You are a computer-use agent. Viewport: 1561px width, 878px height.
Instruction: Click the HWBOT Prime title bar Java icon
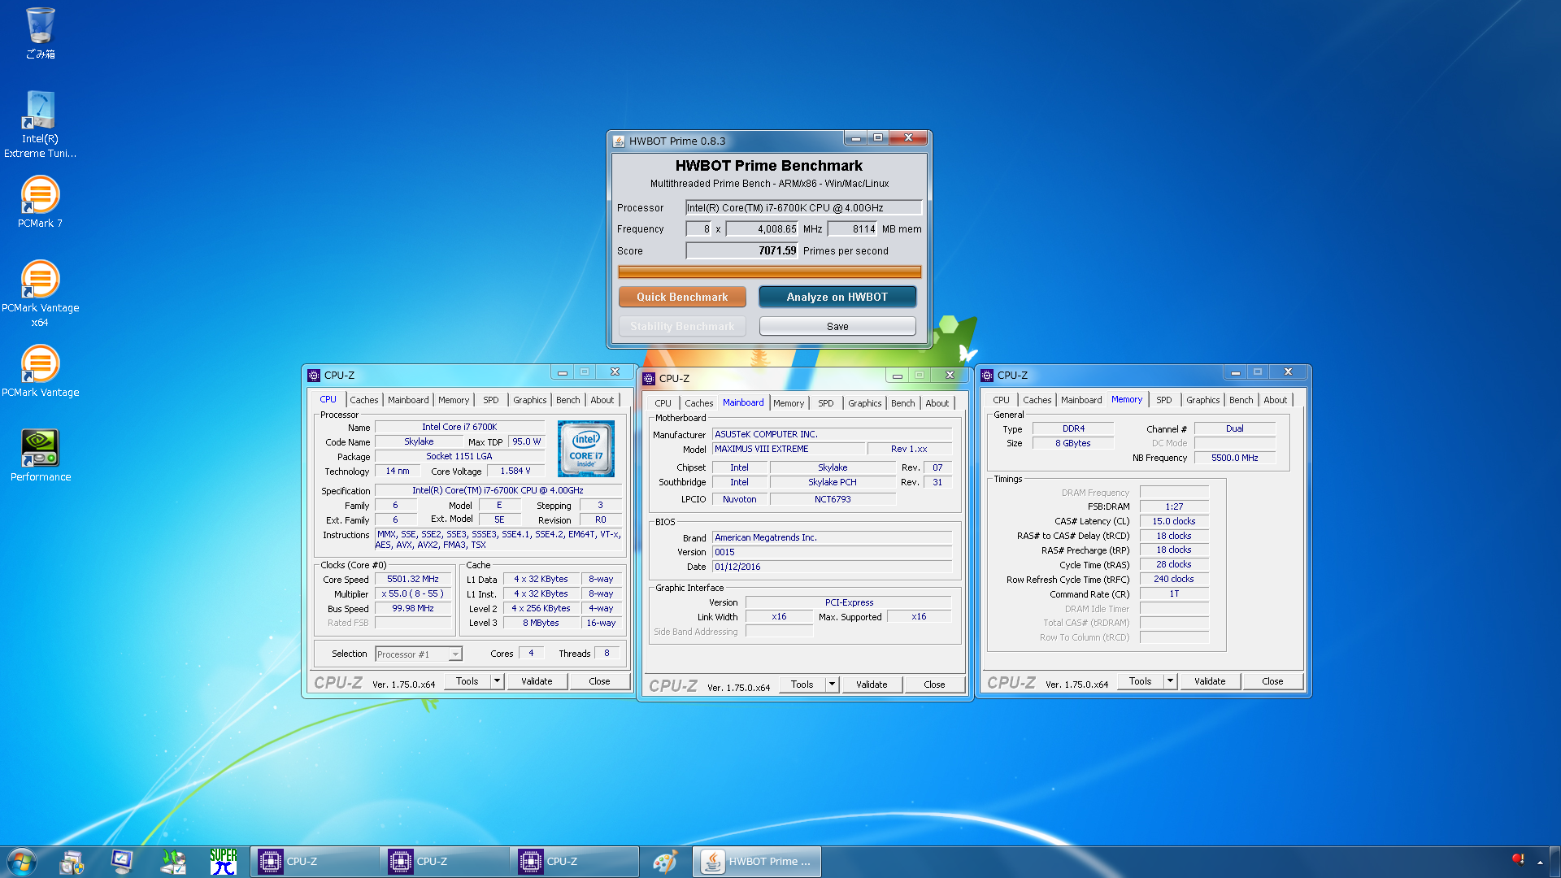click(619, 141)
